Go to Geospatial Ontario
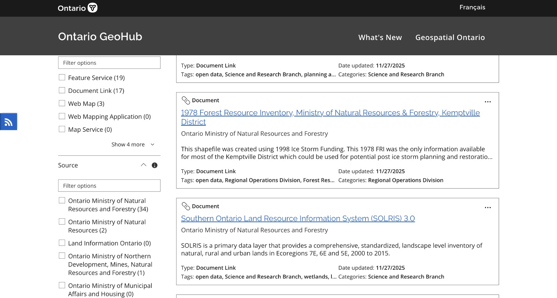Image resolution: width=557 pixels, height=298 pixels. pyautogui.click(x=450, y=38)
